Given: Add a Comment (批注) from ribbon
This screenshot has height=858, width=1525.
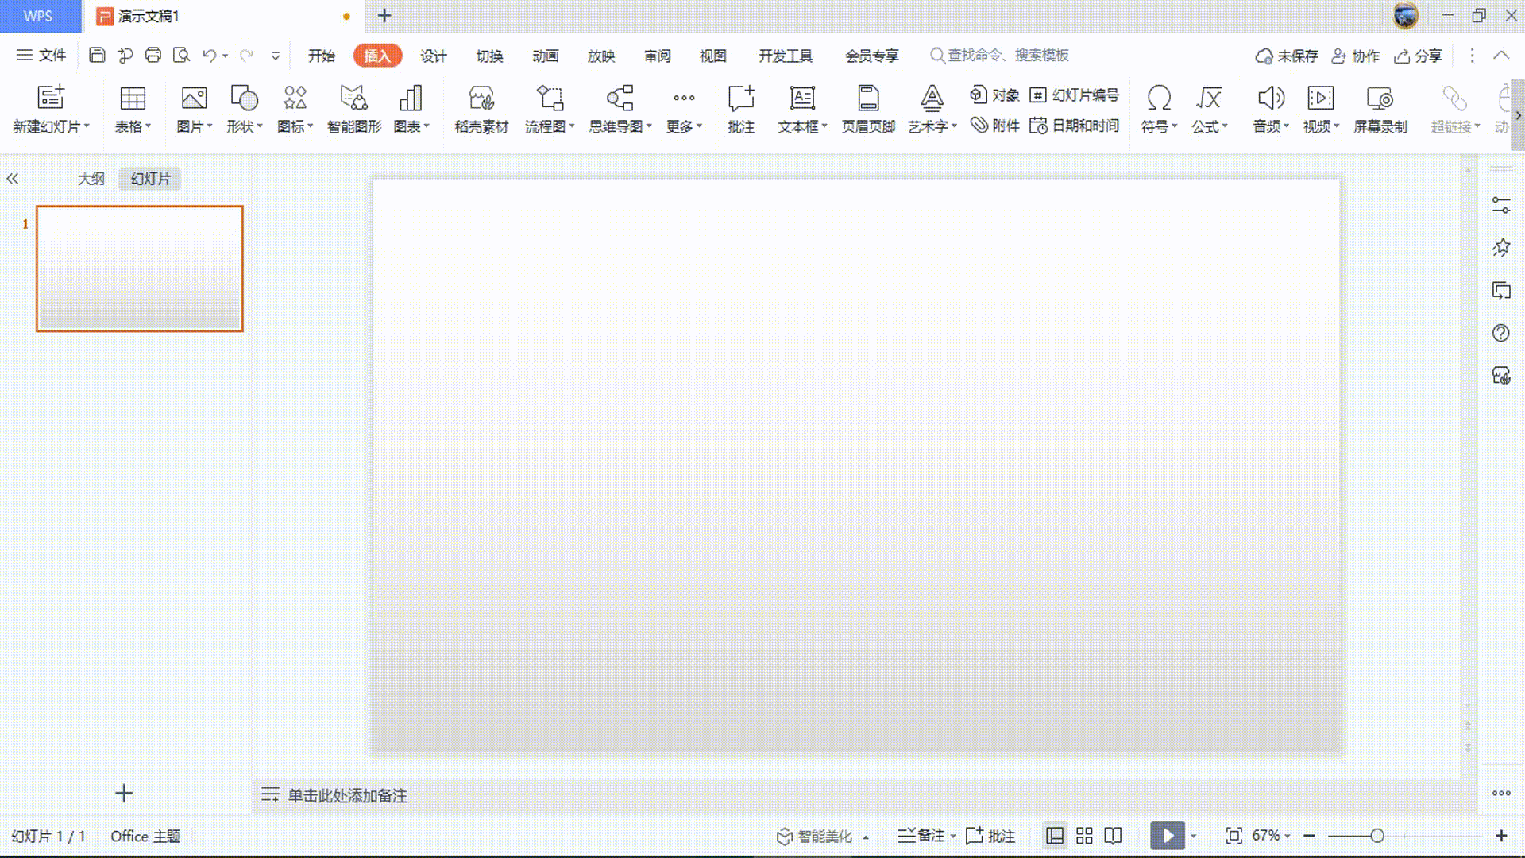Looking at the screenshot, I should (x=741, y=109).
